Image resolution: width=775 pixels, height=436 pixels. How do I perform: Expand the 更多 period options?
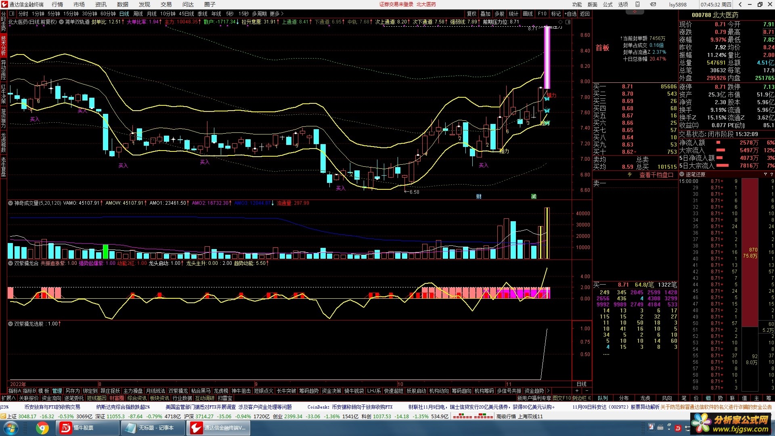coord(277,14)
